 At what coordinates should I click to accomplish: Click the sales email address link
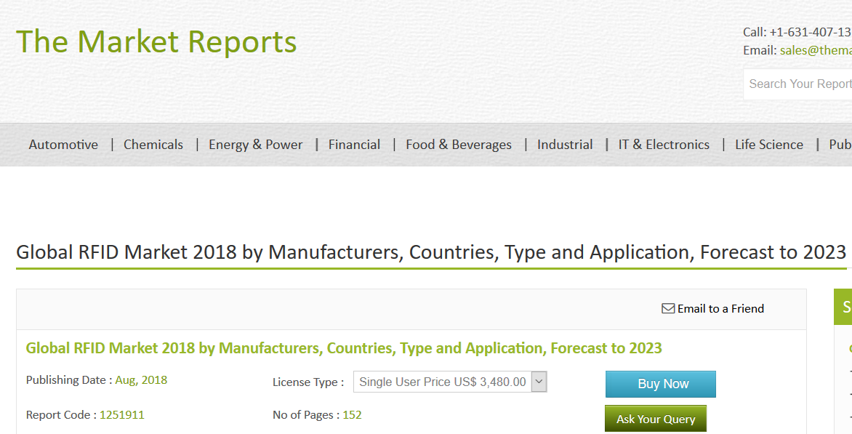816,50
